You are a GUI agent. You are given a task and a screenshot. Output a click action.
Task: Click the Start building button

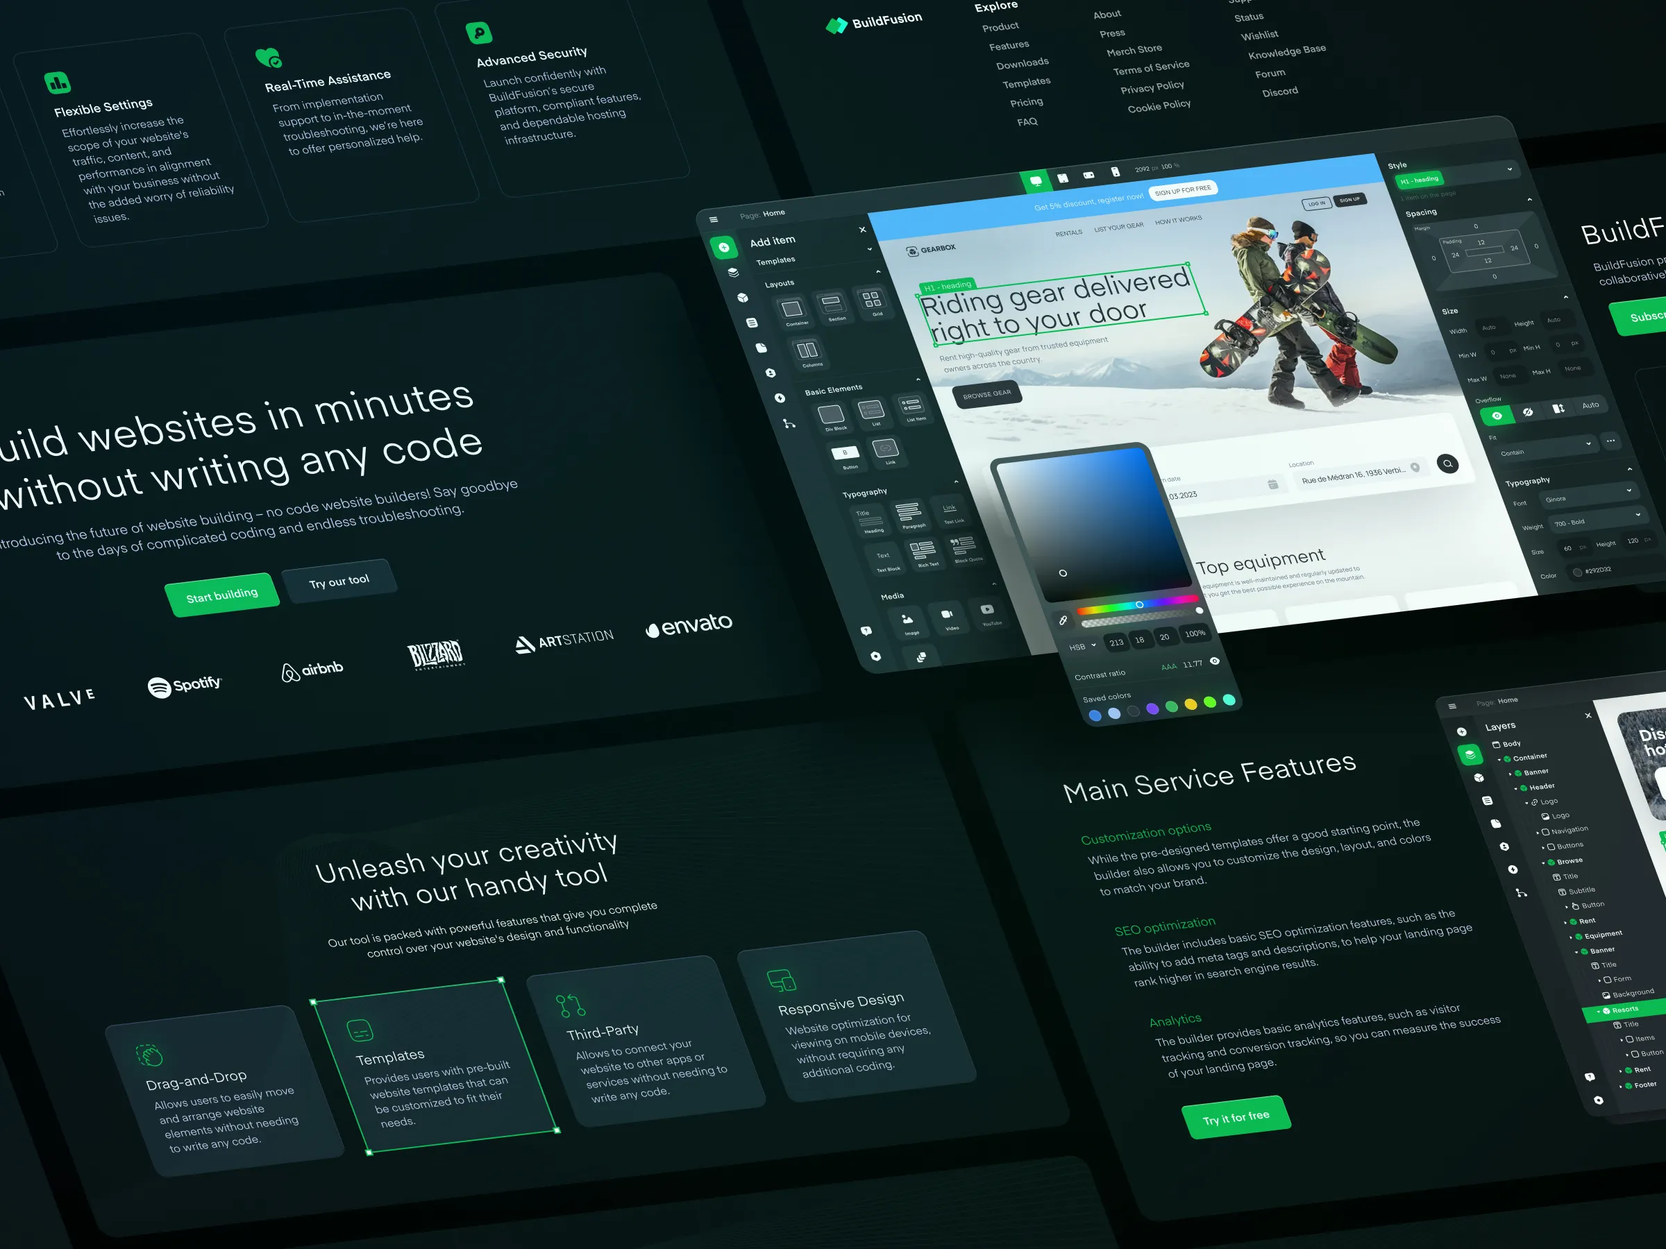point(221,594)
